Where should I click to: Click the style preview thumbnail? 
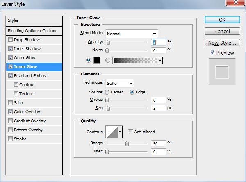tap(222, 72)
